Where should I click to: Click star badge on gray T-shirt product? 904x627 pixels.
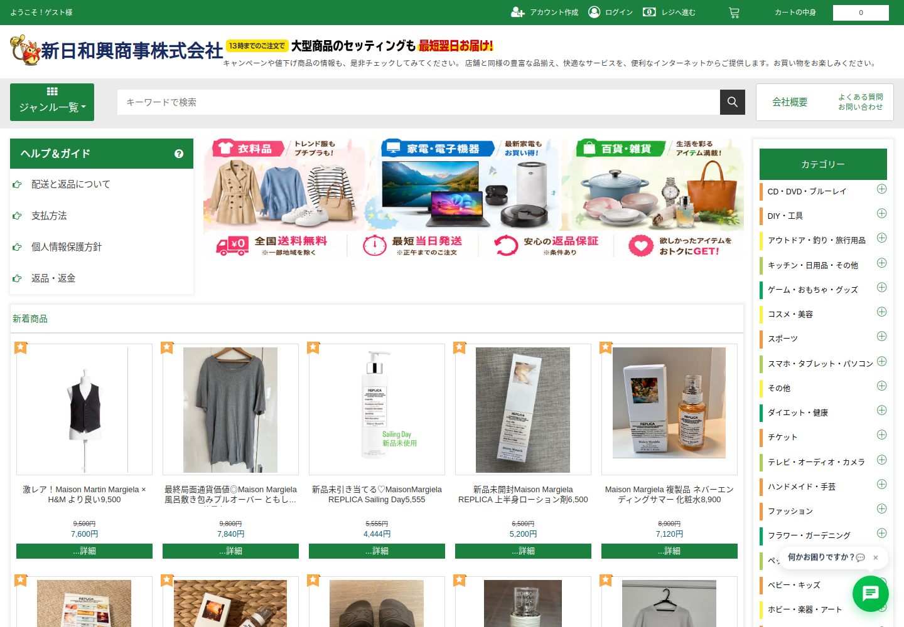click(x=167, y=347)
